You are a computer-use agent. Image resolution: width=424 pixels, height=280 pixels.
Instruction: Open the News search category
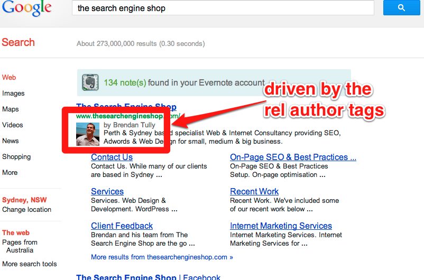(x=10, y=141)
